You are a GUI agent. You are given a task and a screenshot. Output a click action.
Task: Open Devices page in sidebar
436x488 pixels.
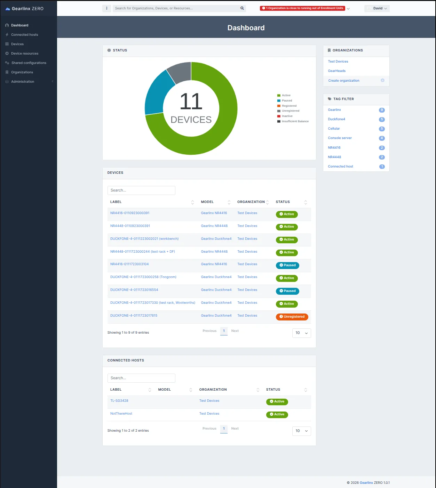[17, 44]
